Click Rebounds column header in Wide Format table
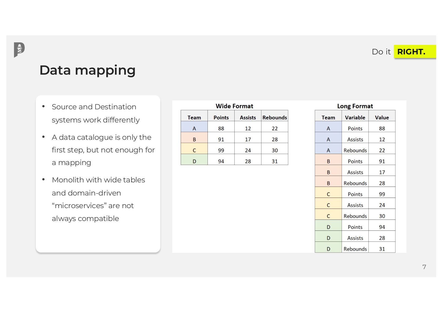The height and width of the screenshot is (313, 443). [275, 117]
